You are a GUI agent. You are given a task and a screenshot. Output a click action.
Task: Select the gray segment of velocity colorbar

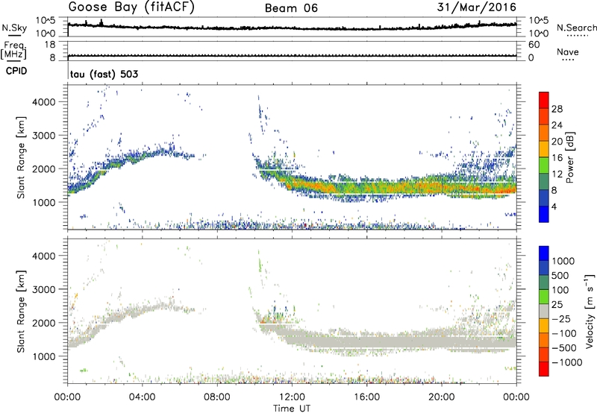pyautogui.click(x=544, y=311)
